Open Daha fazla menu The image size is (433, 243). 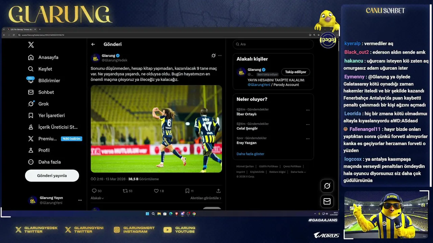[x=44, y=162]
